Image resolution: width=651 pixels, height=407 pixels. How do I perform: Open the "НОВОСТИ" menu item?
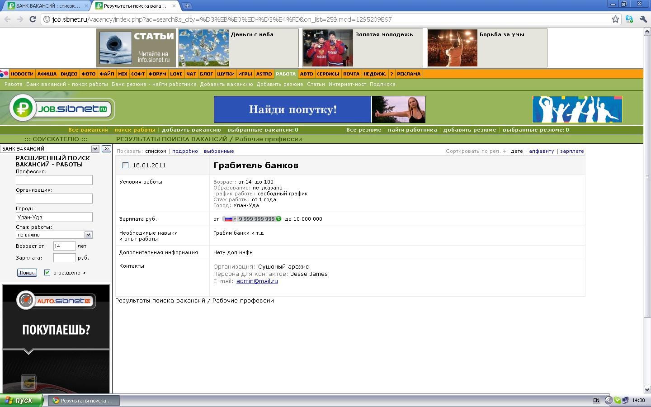coord(22,74)
